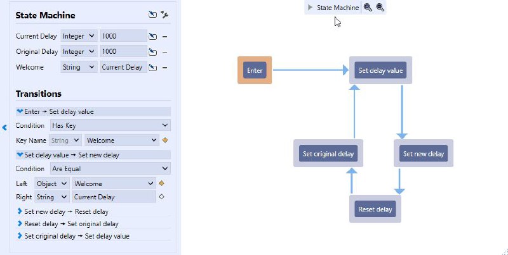This screenshot has height=255, width=508.
Task: Click the zoom out magnifier icon
Action: tap(380, 8)
